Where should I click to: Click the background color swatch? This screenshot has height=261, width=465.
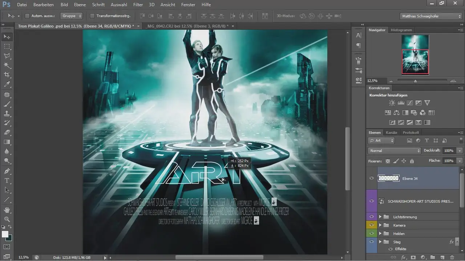tap(9, 238)
